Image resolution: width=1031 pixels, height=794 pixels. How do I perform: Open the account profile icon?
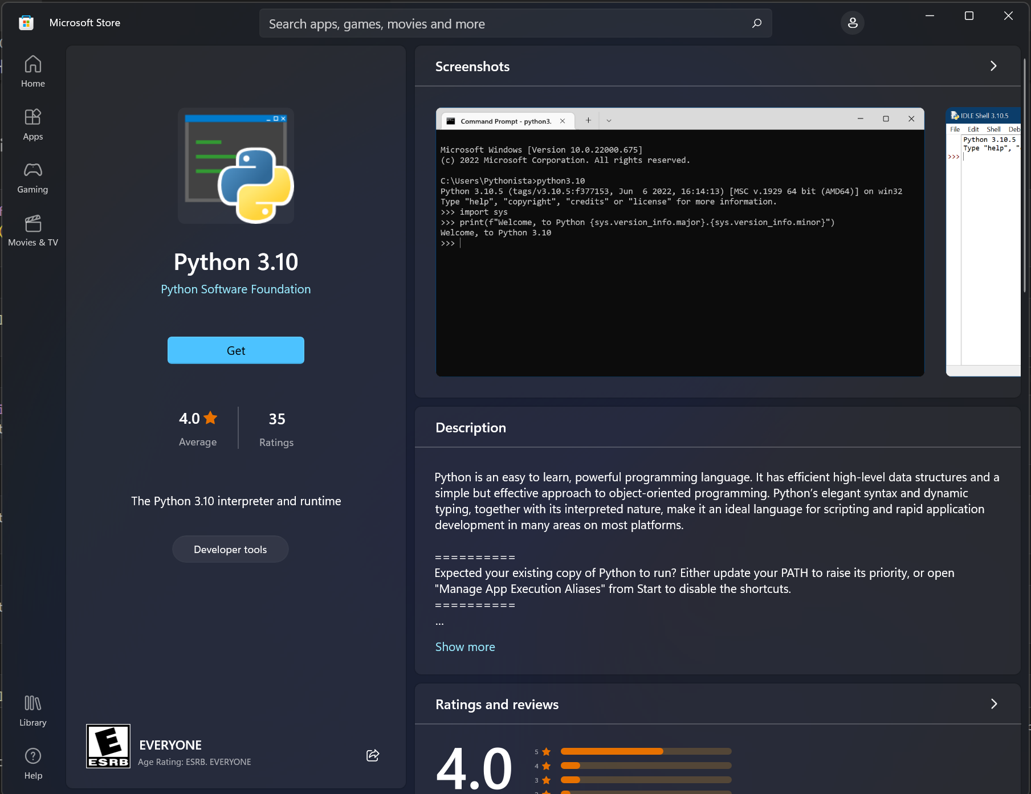click(x=852, y=23)
